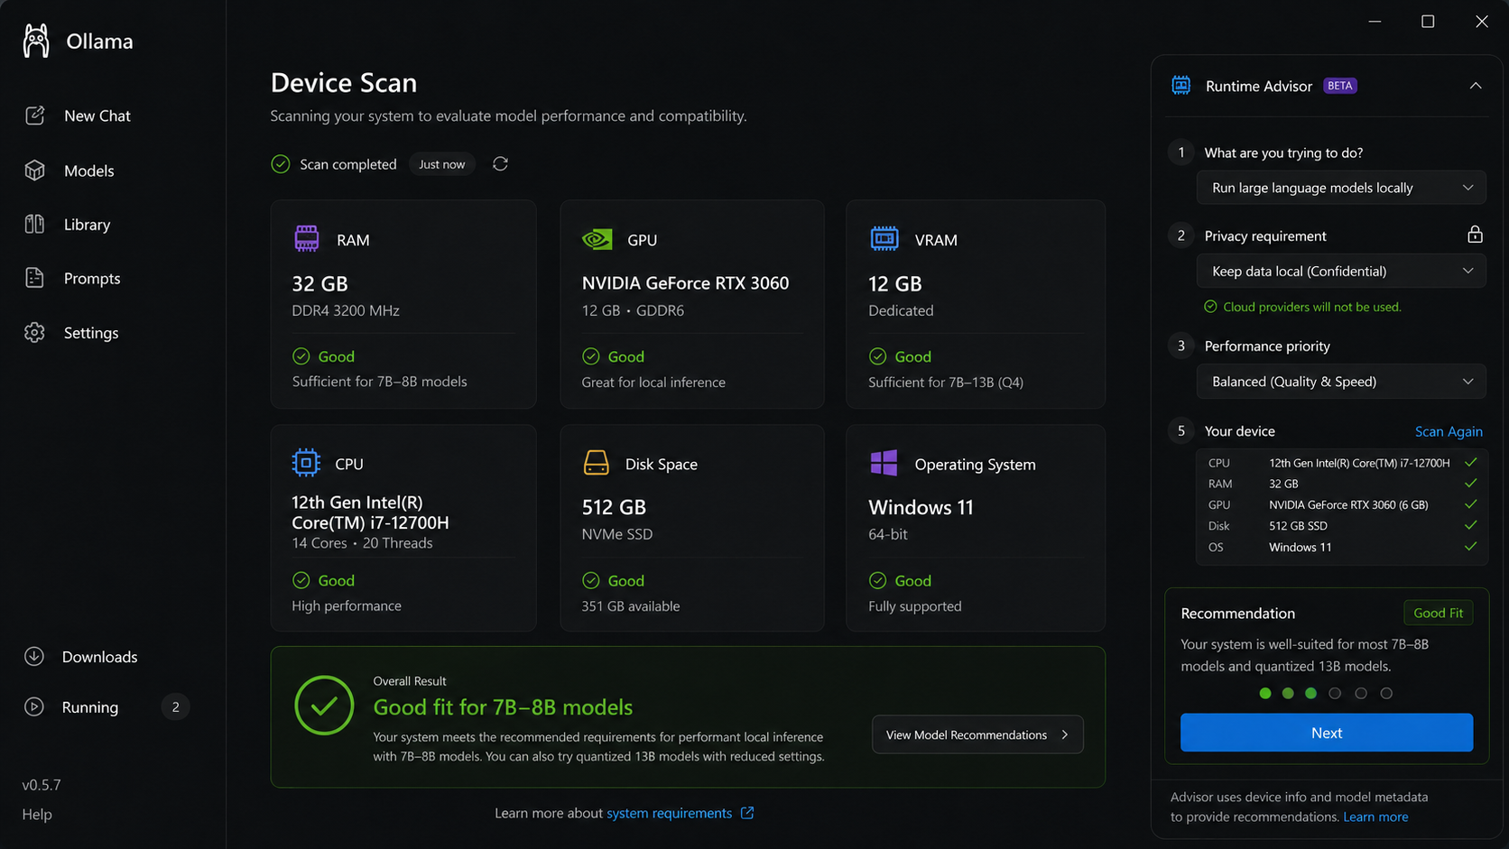Open the Advisor Learn more link

[1375, 817]
